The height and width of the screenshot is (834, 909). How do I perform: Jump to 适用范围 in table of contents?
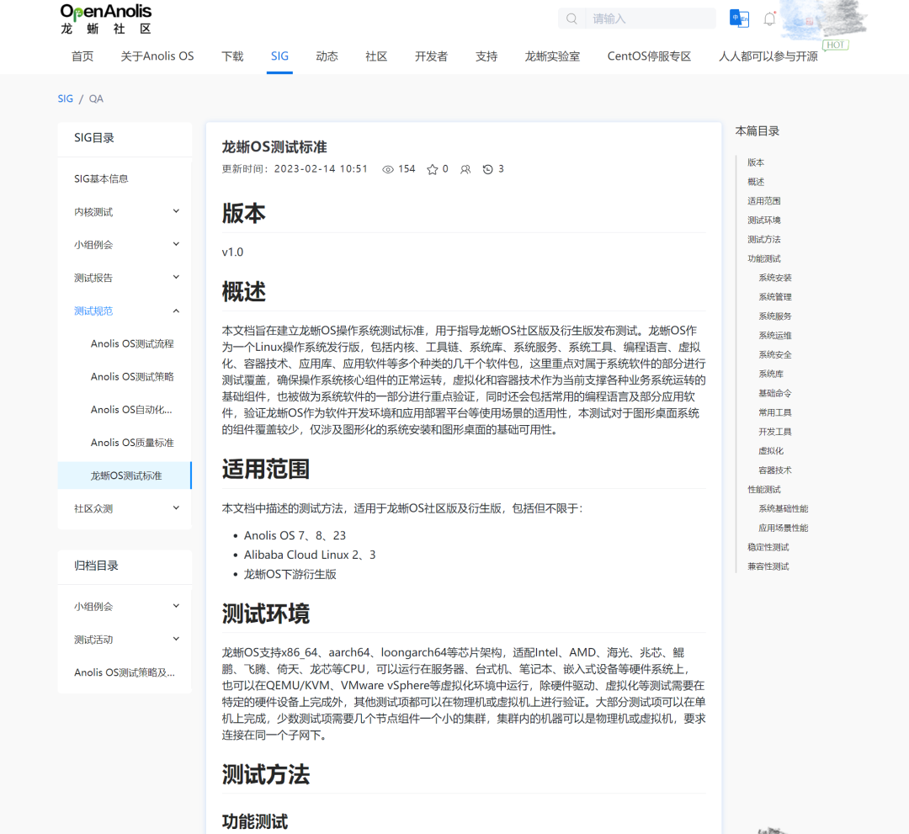point(763,200)
